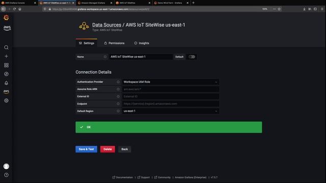Open the user profile avatar
This screenshot has height=183, width=326.
(x=6, y=166)
